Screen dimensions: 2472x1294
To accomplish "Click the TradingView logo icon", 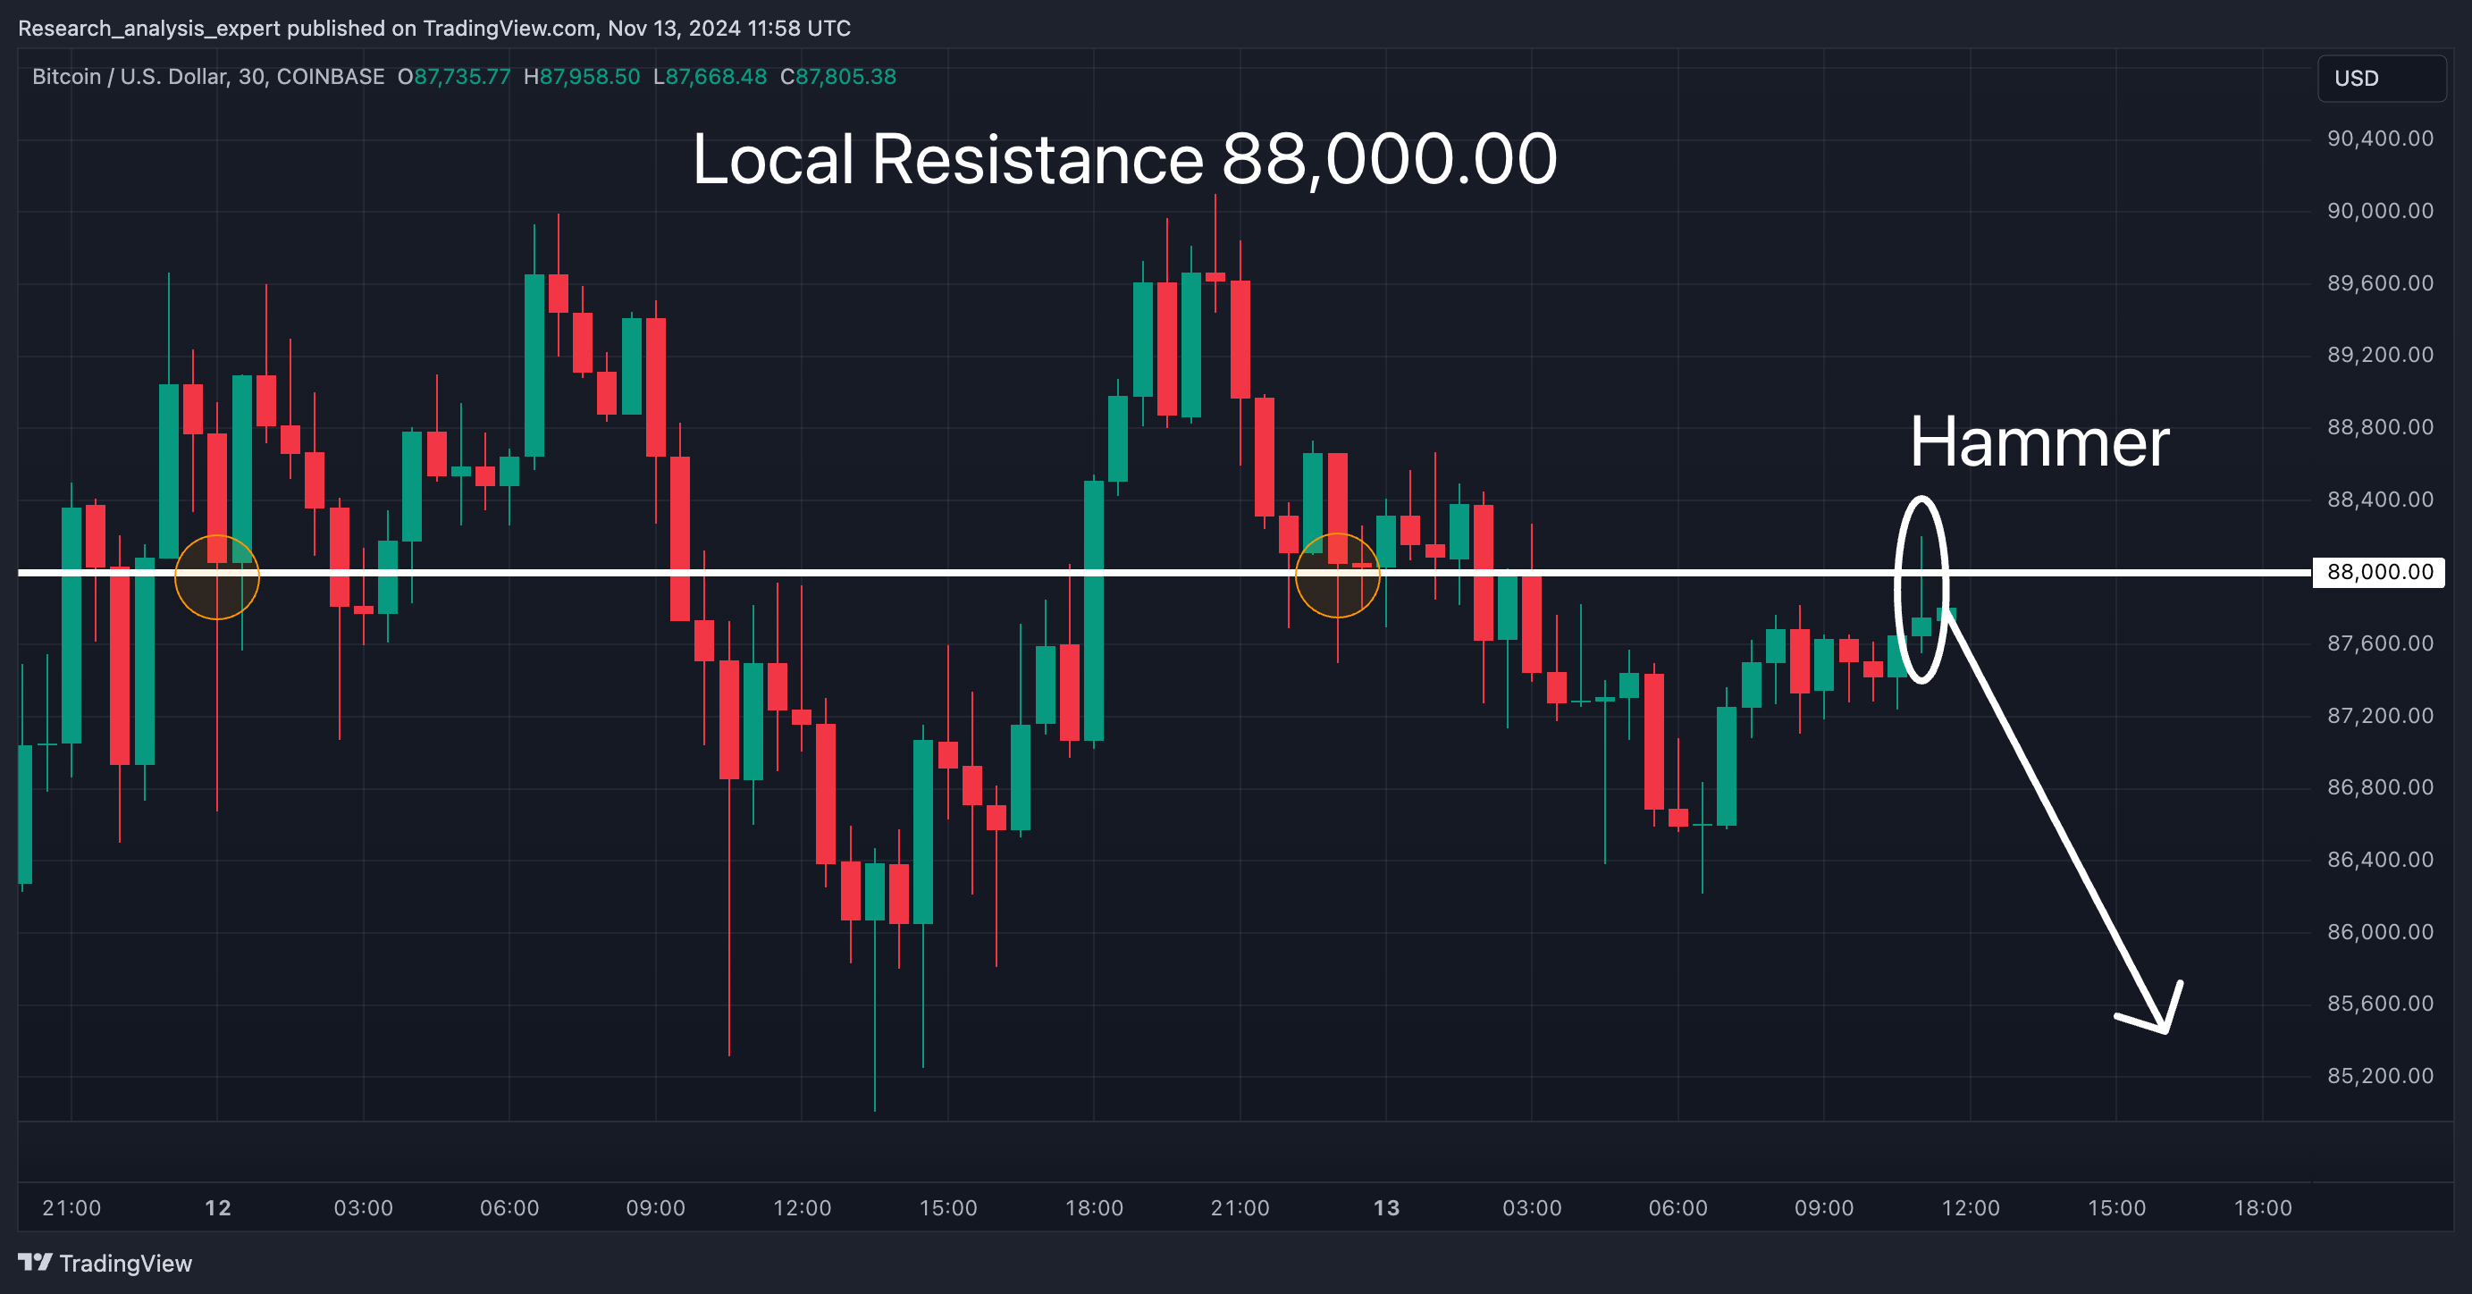I will (35, 1263).
